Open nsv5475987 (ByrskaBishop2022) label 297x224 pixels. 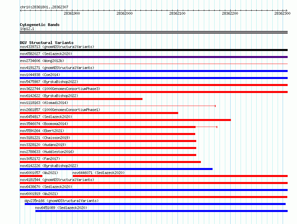click(49, 82)
